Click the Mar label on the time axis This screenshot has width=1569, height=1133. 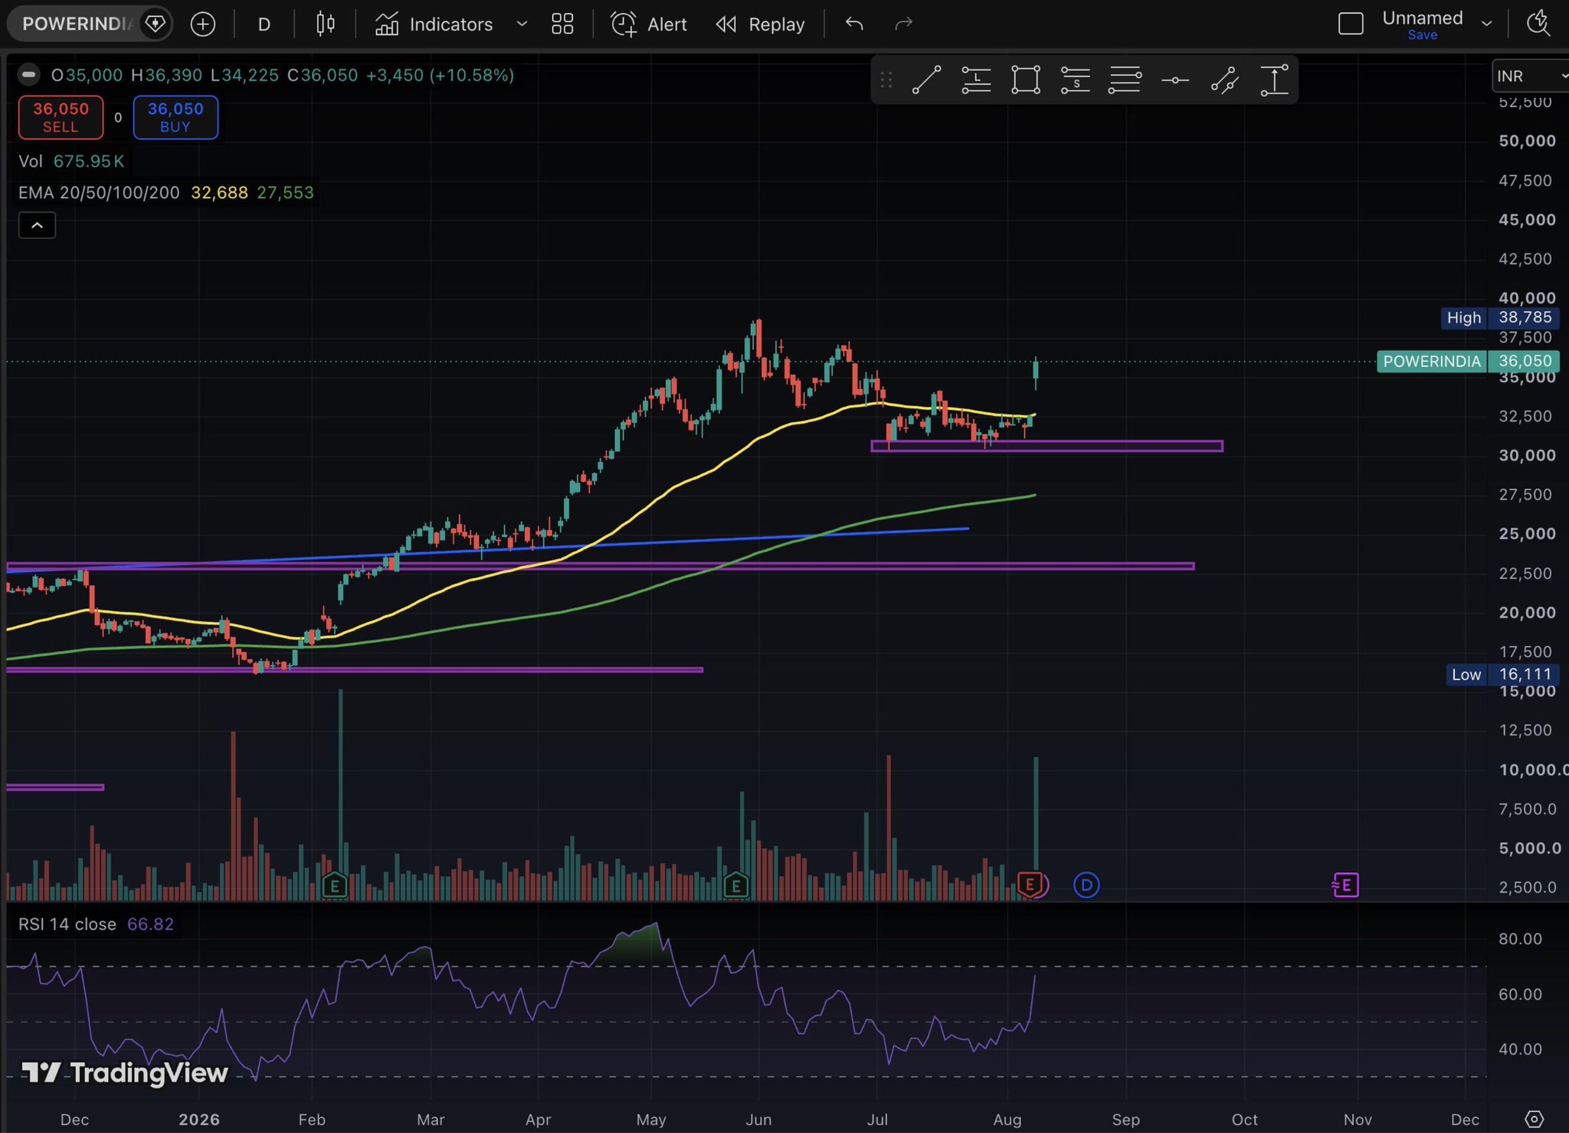[x=430, y=1119]
